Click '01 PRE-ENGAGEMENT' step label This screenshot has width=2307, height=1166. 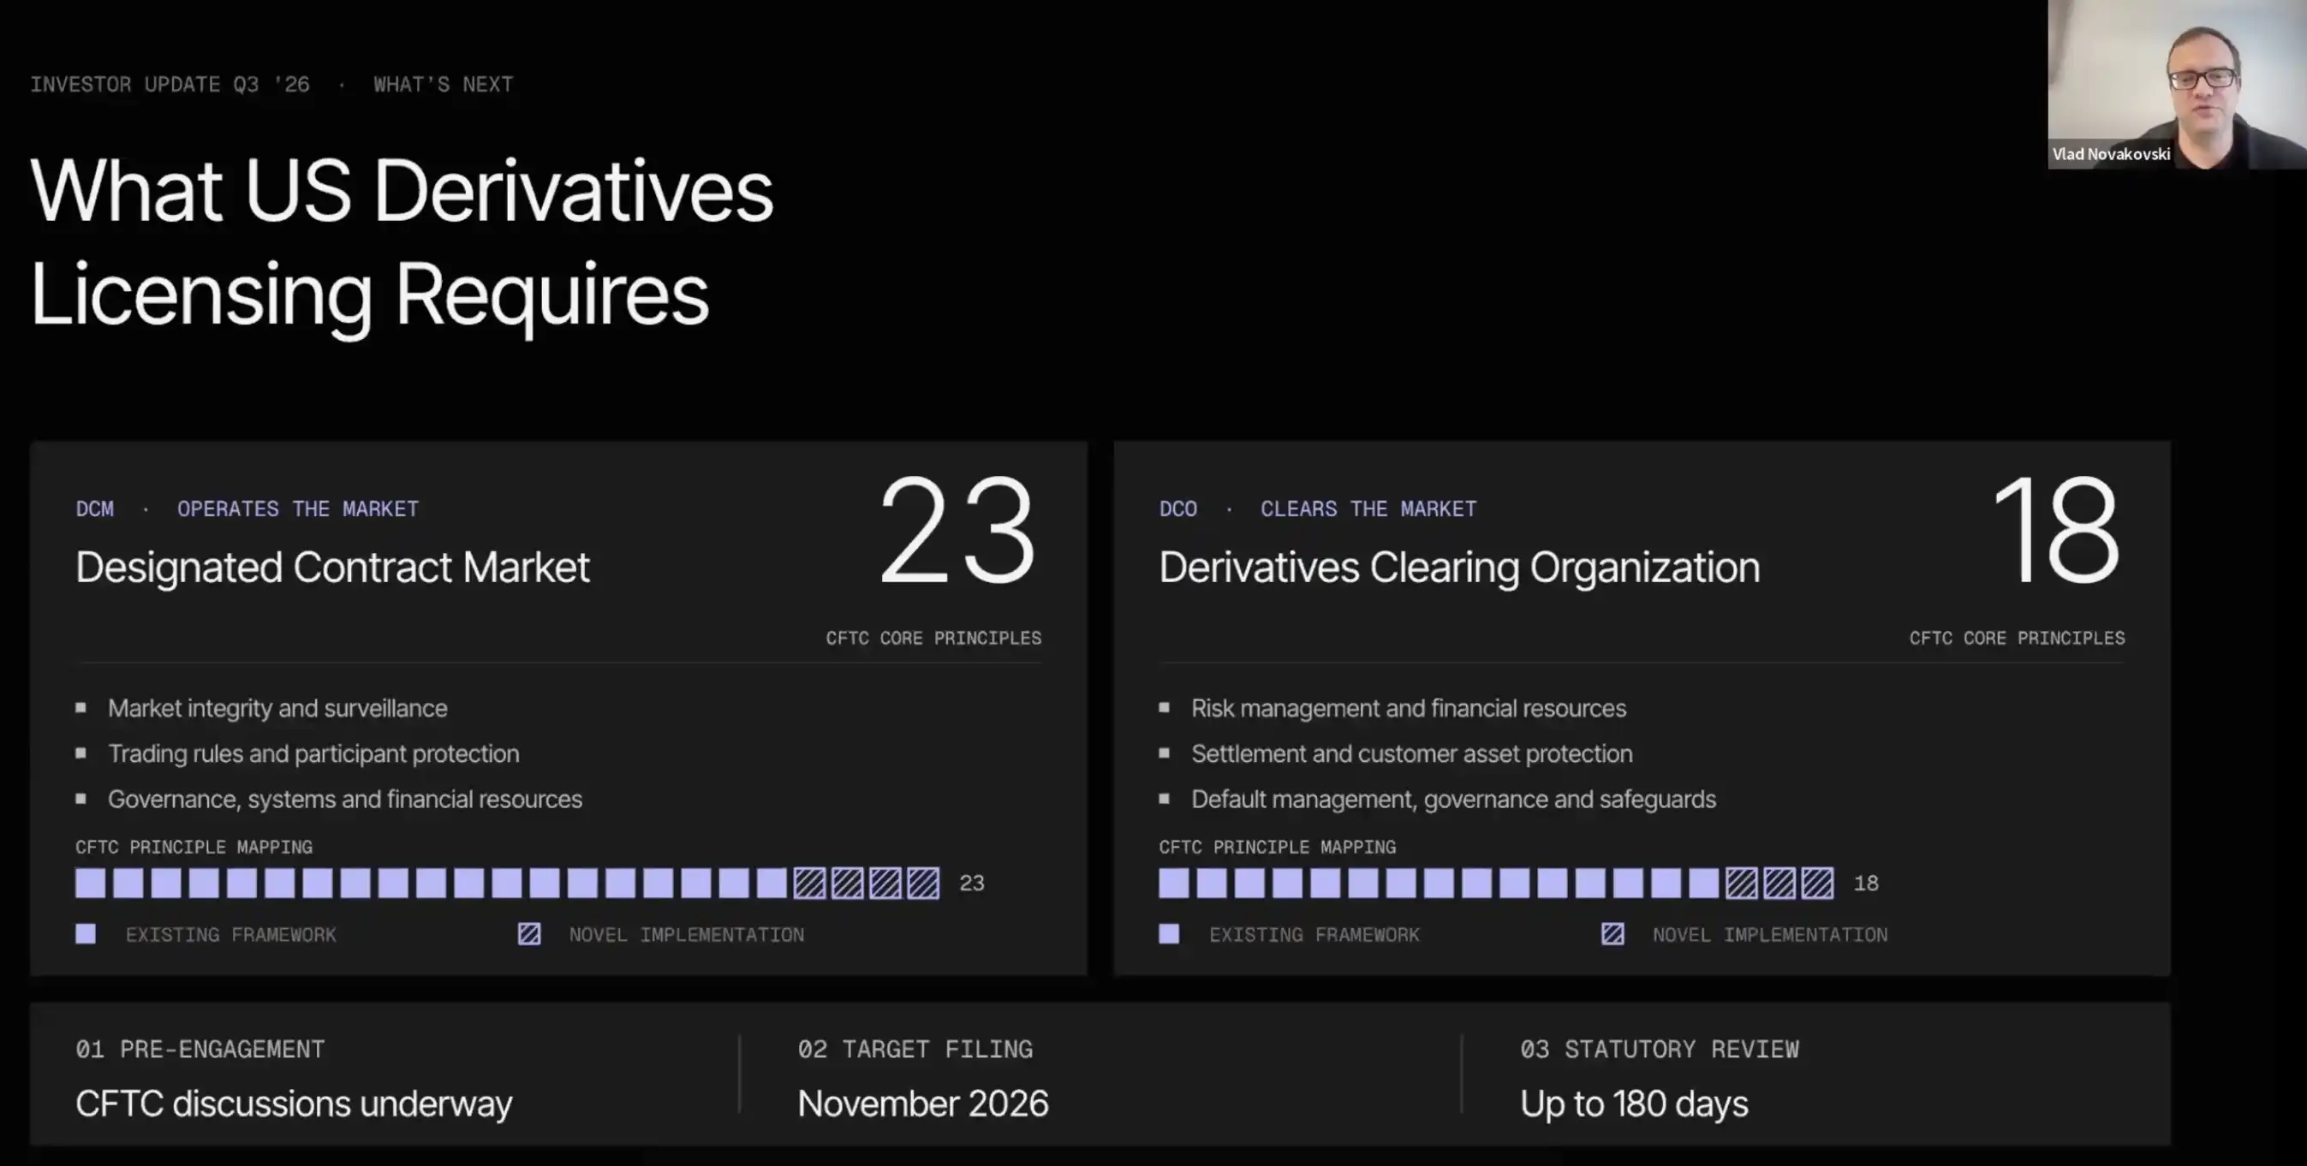200,1049
